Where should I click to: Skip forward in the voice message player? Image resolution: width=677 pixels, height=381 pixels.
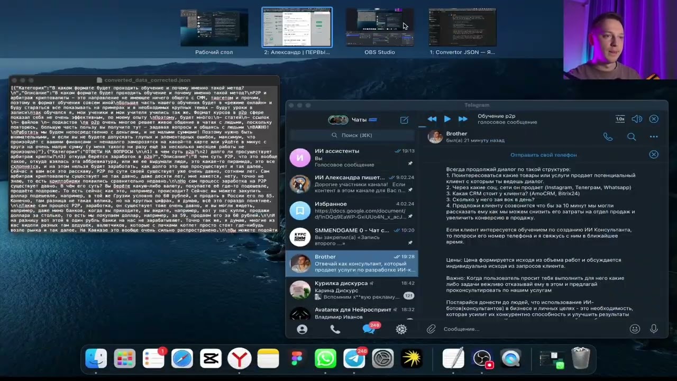[463, 119]
